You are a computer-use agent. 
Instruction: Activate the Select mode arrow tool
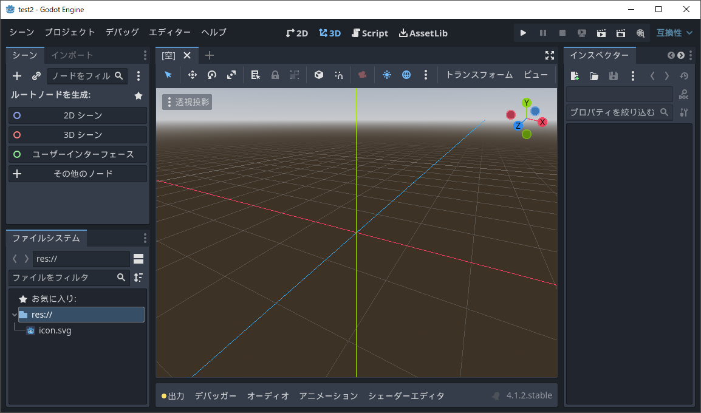[x=168, y=75]
